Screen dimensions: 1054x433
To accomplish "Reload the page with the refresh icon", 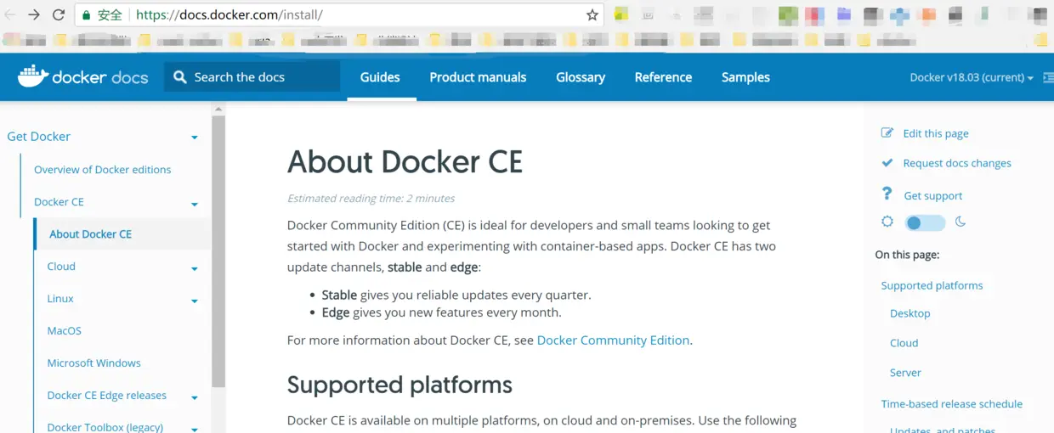I will [59, 14].
